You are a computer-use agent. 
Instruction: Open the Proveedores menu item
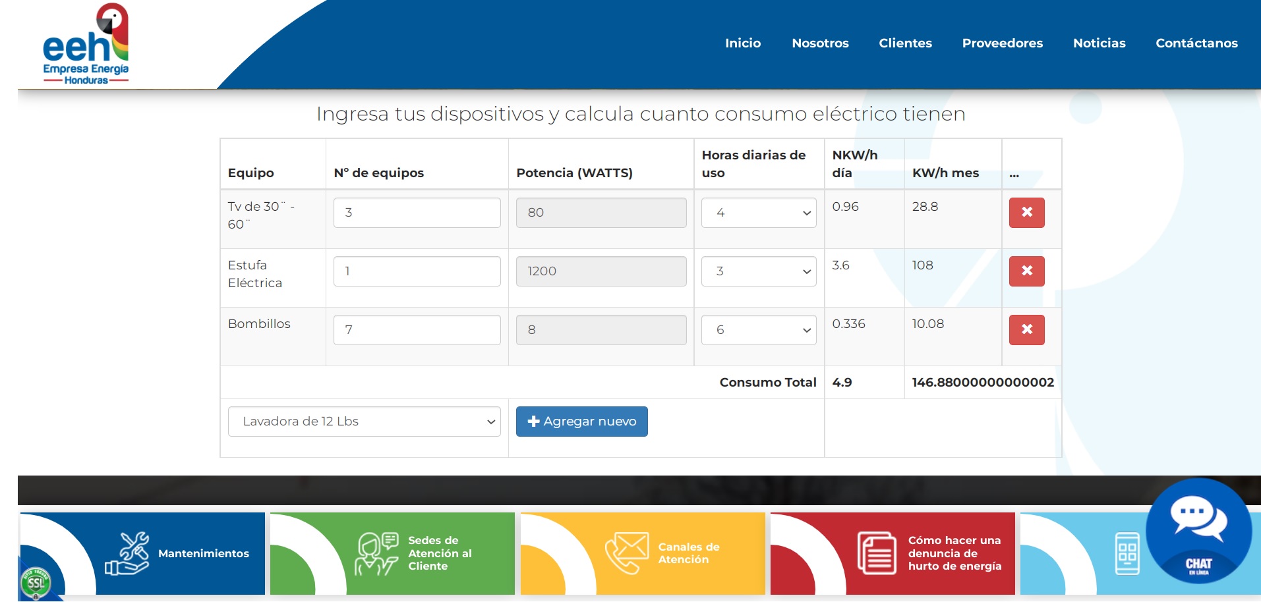(x=1002, y=43)
